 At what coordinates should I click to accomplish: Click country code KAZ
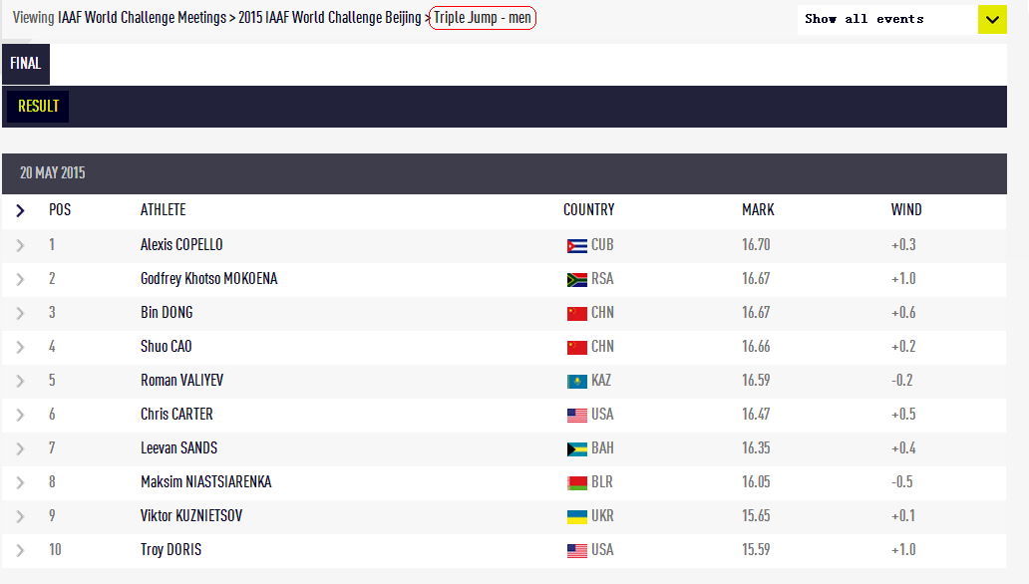point(601,381)
